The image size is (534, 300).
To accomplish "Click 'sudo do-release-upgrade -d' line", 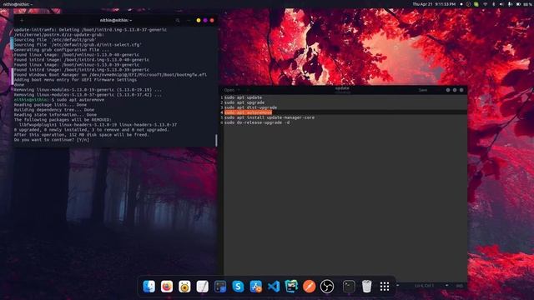I will [257, 122].
